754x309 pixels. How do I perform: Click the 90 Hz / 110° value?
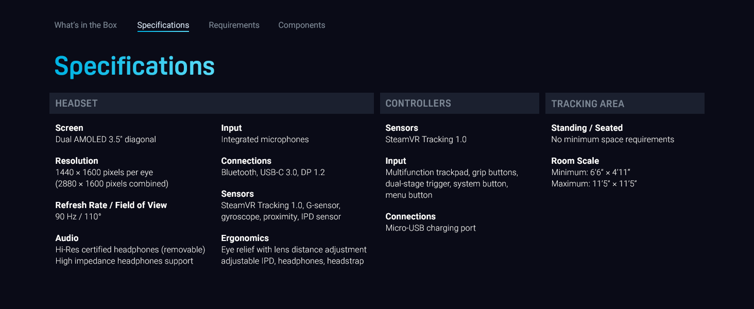[x=78, y=216]
